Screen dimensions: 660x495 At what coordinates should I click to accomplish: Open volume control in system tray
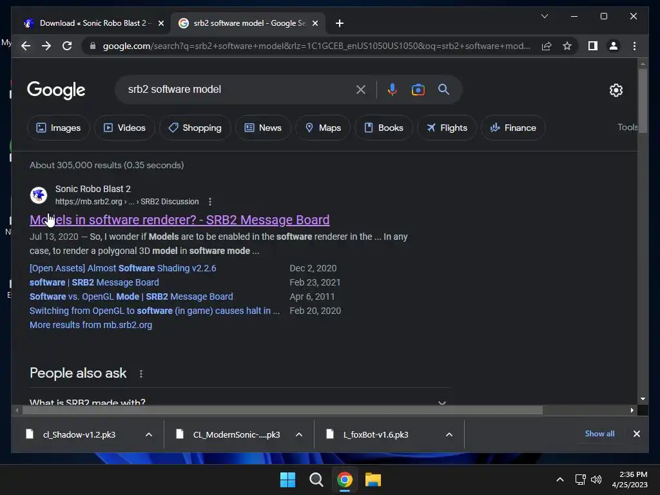(596, 480)
